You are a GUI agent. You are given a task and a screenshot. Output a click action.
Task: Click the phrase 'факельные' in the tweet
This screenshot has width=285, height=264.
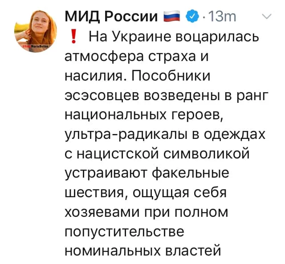pyautogui.click(x=190, y=173)
